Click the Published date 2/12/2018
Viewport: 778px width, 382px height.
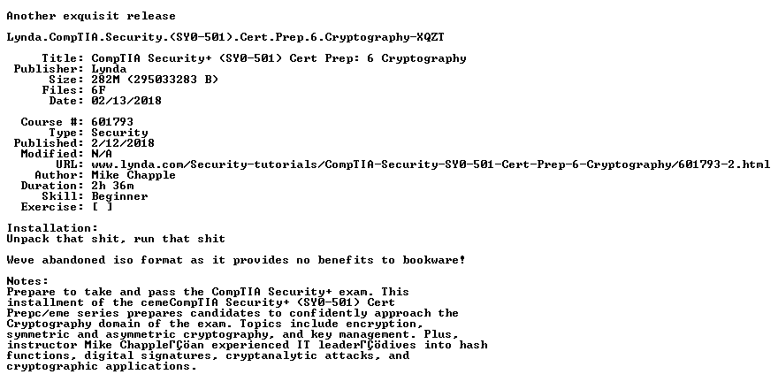[x=123, y=143]
